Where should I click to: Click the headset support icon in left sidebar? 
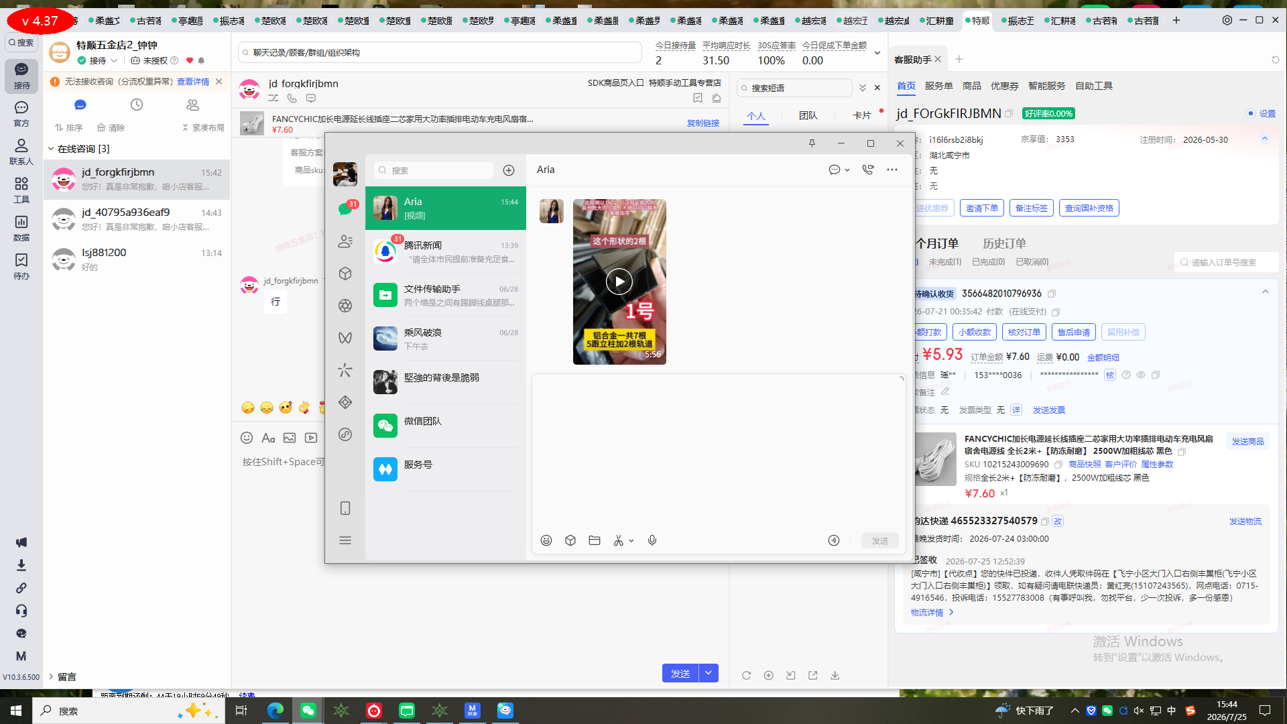(21, 611)
